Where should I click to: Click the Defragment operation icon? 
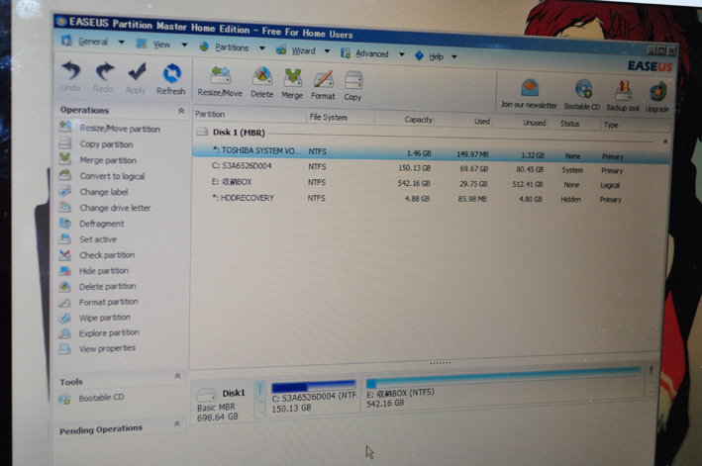point(65,223)
